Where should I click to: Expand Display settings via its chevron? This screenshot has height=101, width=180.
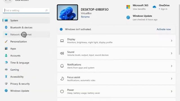[172, 41]
